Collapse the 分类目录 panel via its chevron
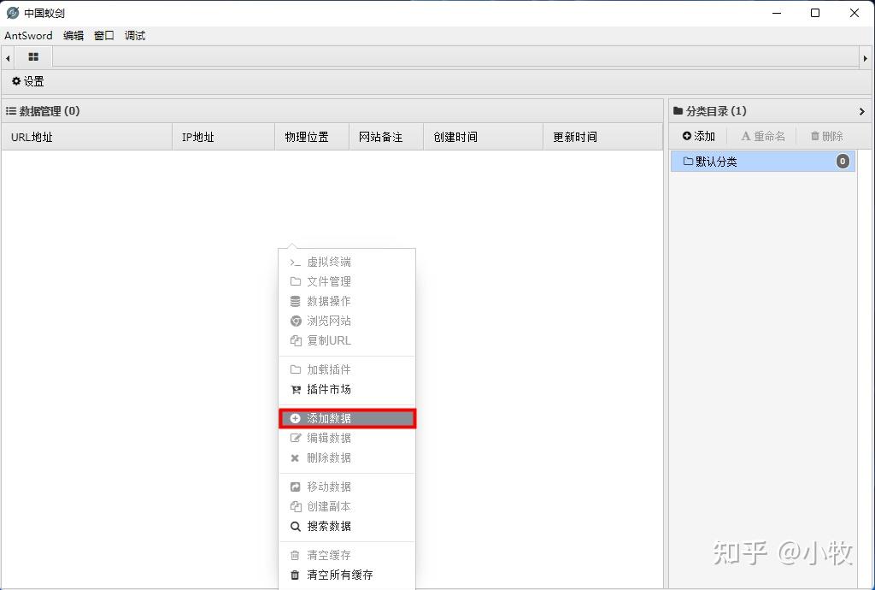This screenshot has height=590, width=875. point(861,110)
